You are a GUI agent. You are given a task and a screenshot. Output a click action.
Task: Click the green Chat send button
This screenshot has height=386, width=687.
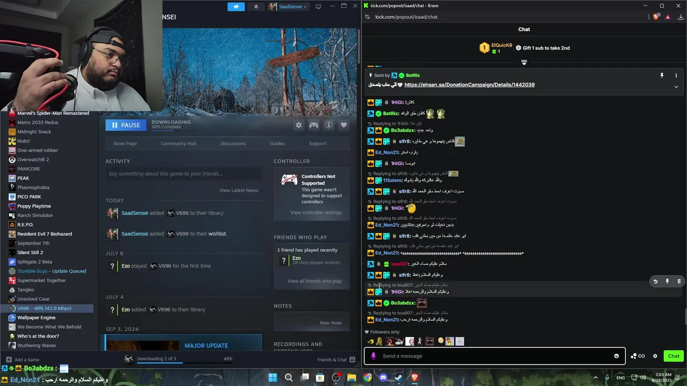pyautogui.click(x=674, y=356)
